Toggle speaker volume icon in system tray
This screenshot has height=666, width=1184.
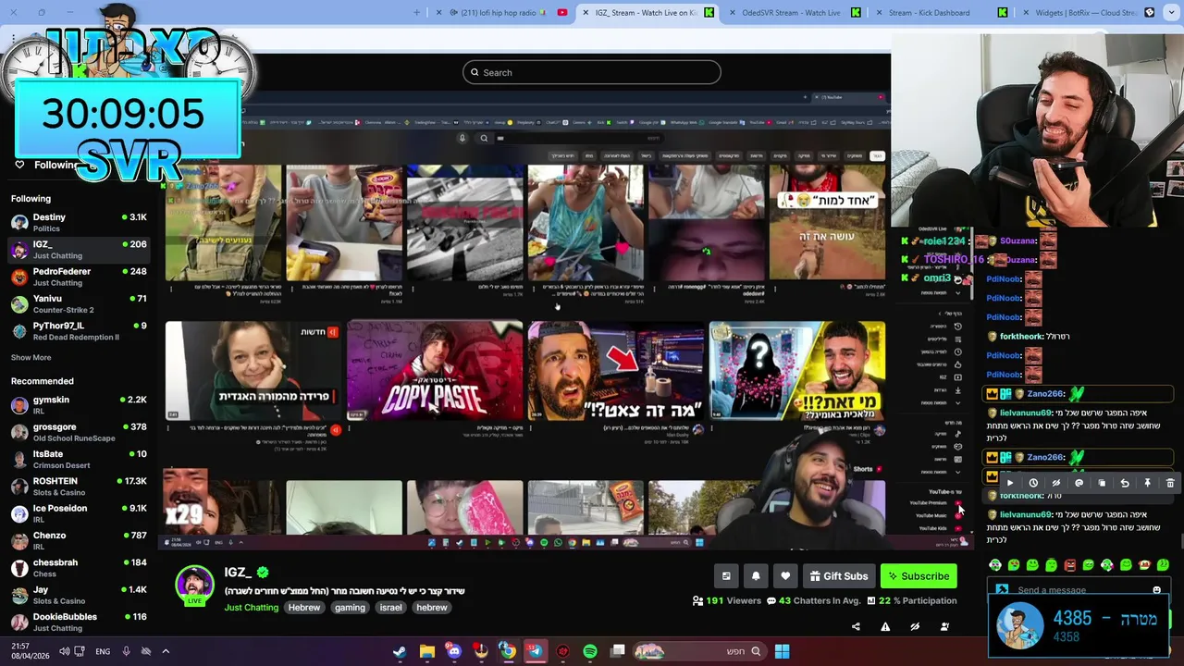point(64,651)
